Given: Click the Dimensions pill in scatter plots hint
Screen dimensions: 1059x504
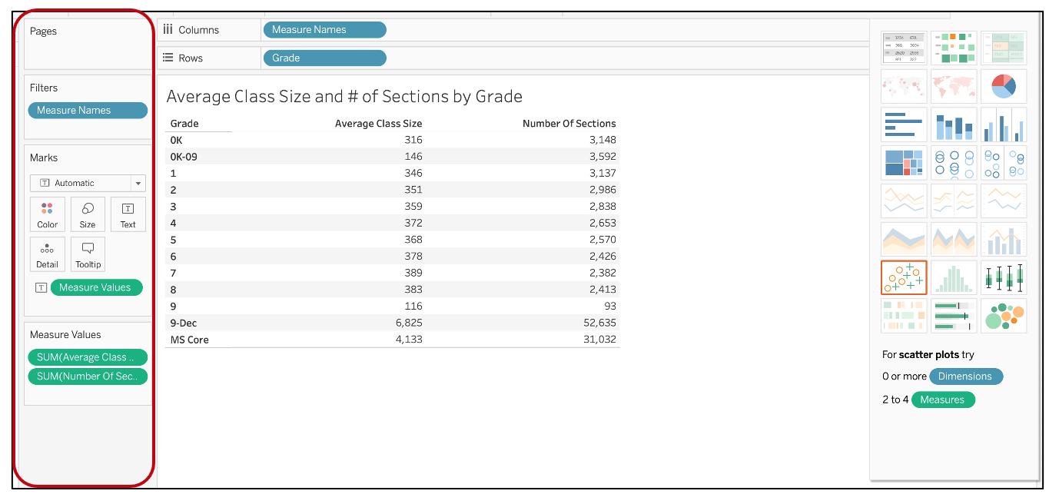Looking at the screenshot, I should coord(966,376).
